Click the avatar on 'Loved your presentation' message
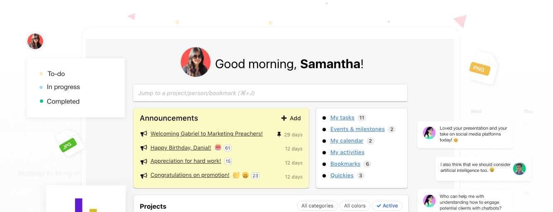Screen dimensions: 553x212 (x=429, y=133)
